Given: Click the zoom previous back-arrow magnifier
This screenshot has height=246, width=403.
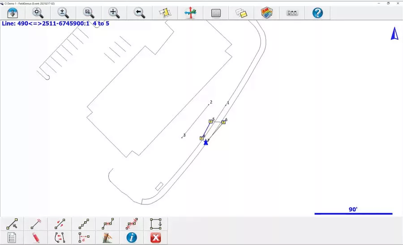Looking at the screenshot, I should click(140, 13).
